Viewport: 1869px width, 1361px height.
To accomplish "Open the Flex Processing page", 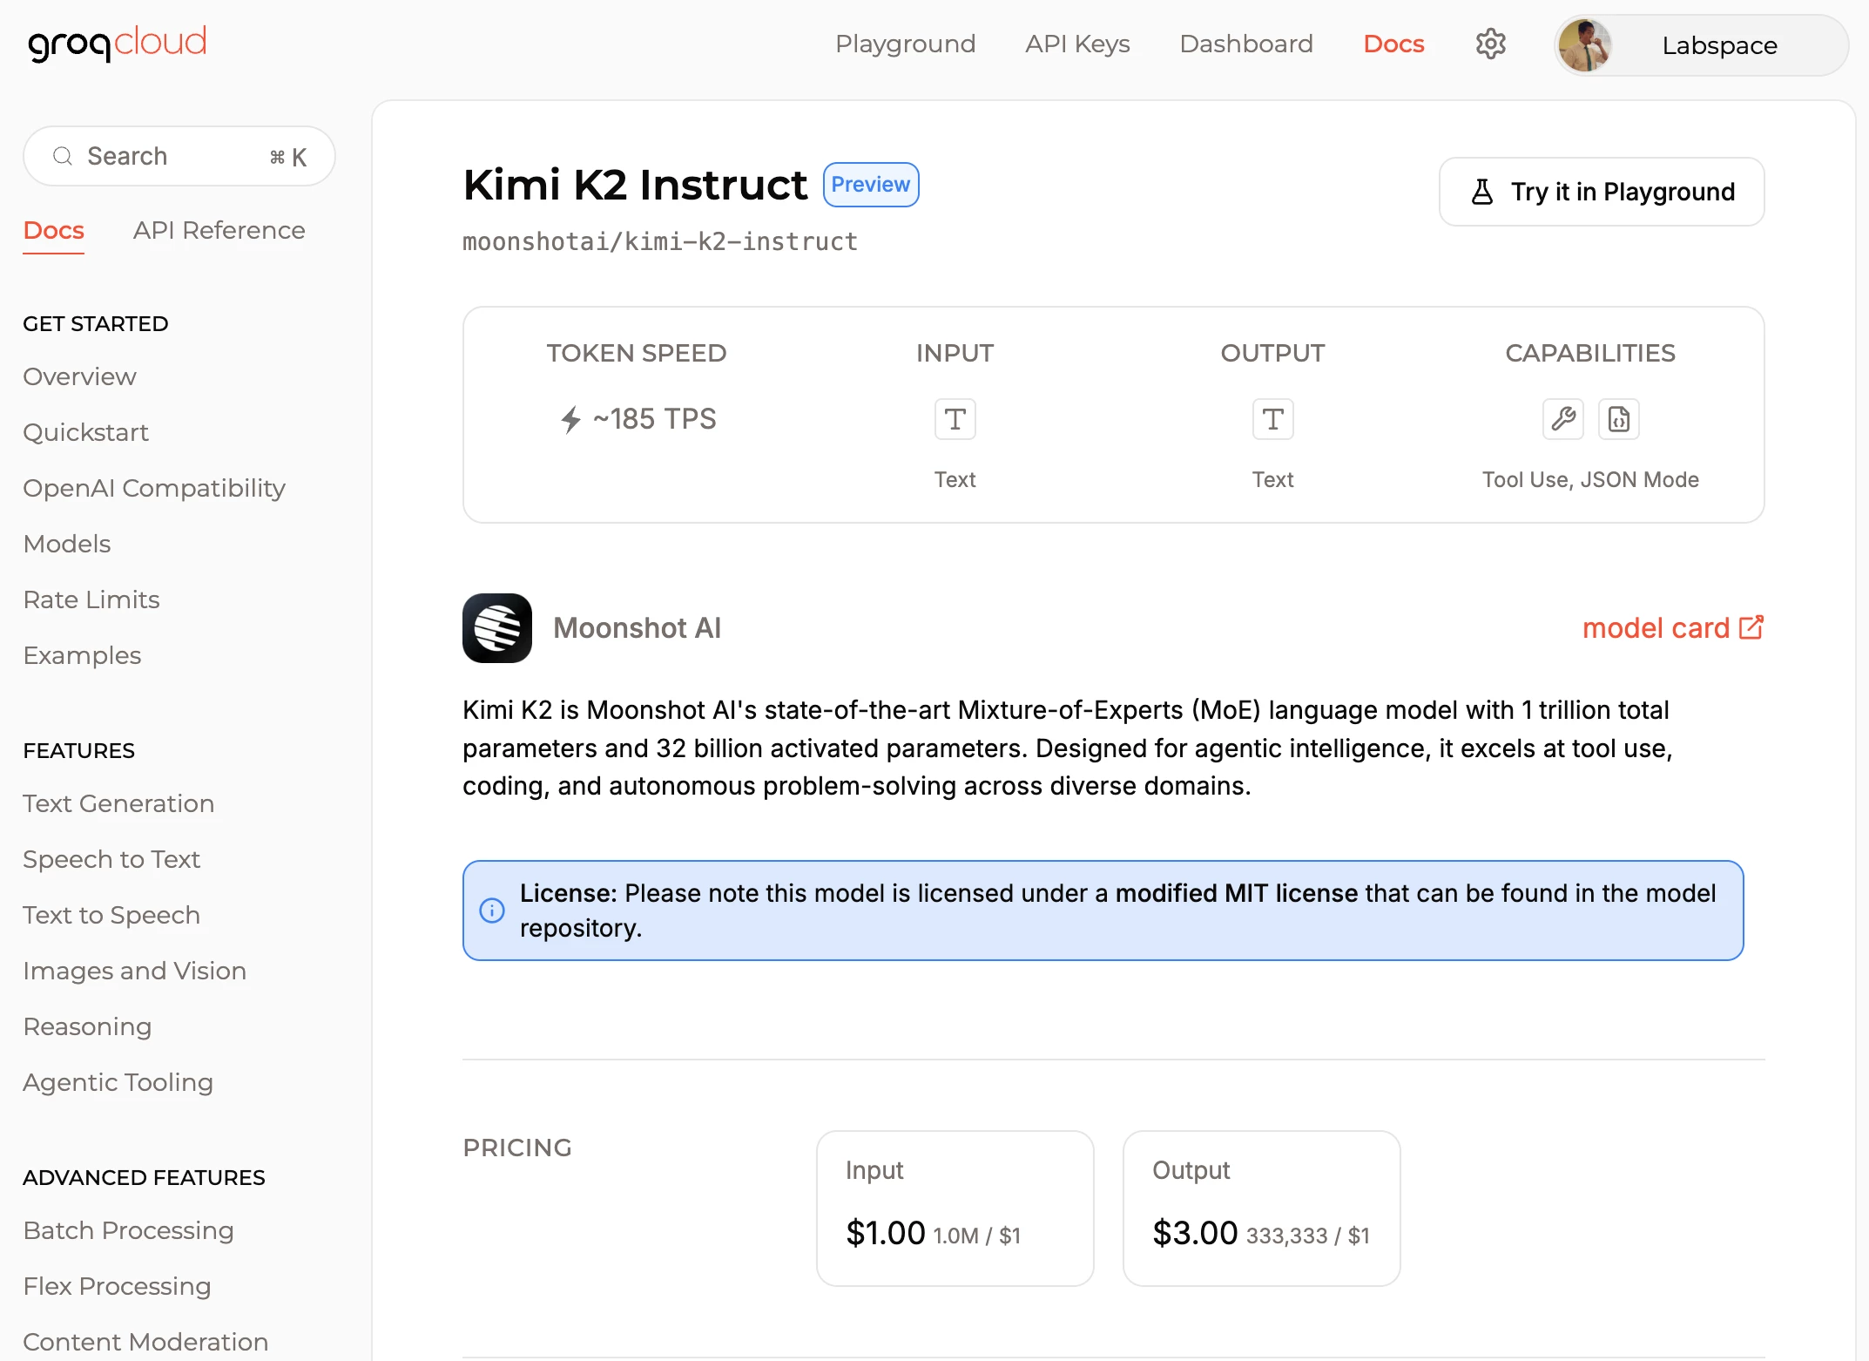I will 117,1287.
